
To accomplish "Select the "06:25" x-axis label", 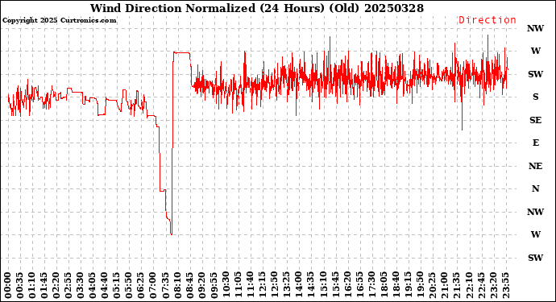I will 141,285.
